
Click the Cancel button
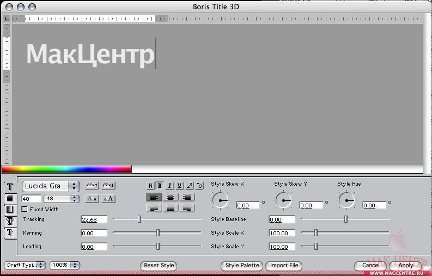coord(370,266)
